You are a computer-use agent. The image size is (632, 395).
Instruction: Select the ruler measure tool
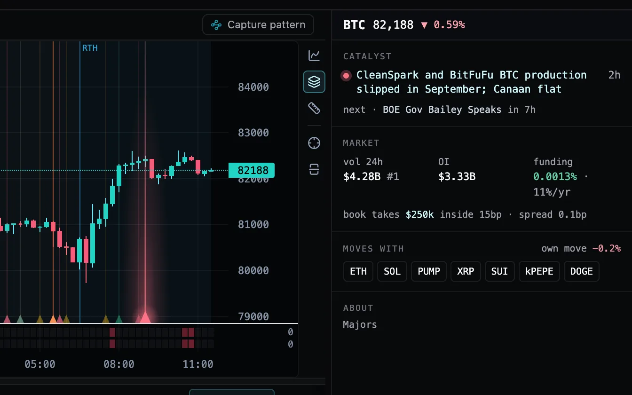pyautogui.click(x=314, y=109)
